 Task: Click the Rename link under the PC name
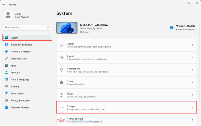pyautogui.click(x=84, y=32)
